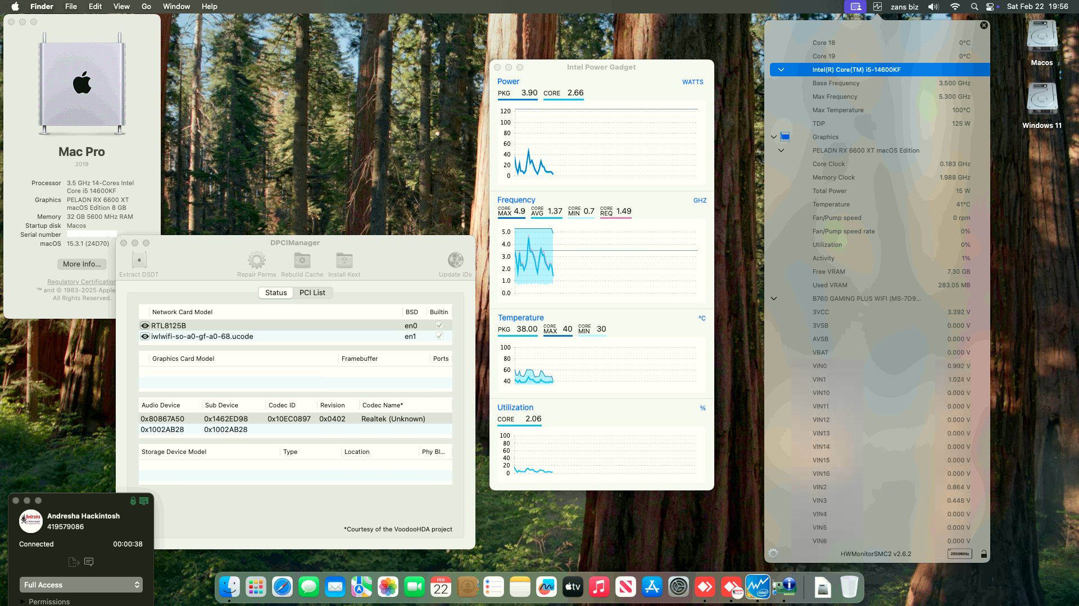Collapse B760 GAMING PLUS WIFI section

(774, 299)
